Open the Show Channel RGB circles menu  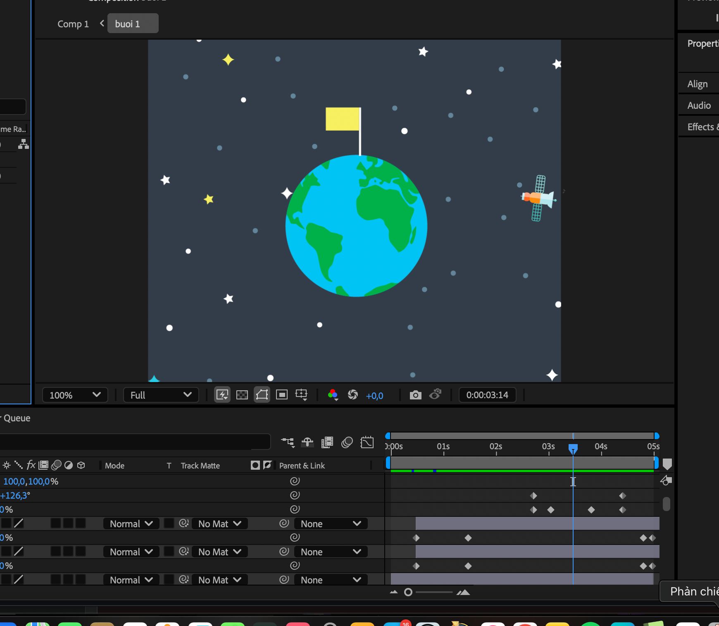coord(333,395)
